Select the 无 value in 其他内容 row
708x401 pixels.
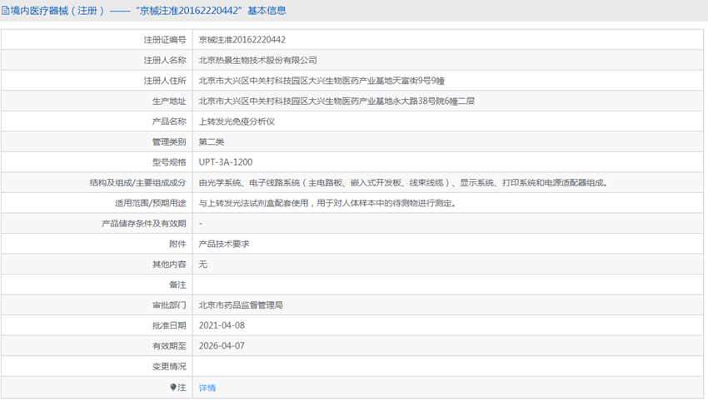point(202,264)
